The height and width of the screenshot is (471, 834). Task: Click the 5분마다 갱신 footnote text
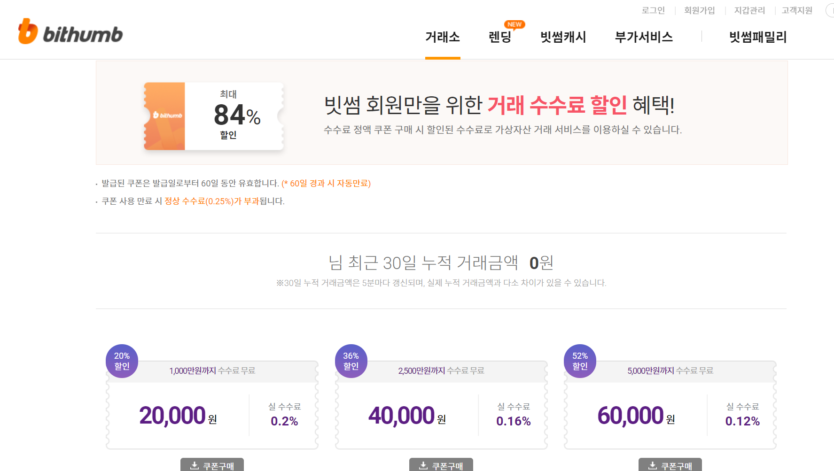point(441,283)
